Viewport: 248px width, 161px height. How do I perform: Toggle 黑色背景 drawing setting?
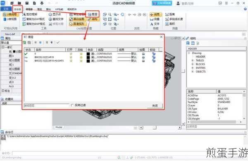tap(78, 14)
